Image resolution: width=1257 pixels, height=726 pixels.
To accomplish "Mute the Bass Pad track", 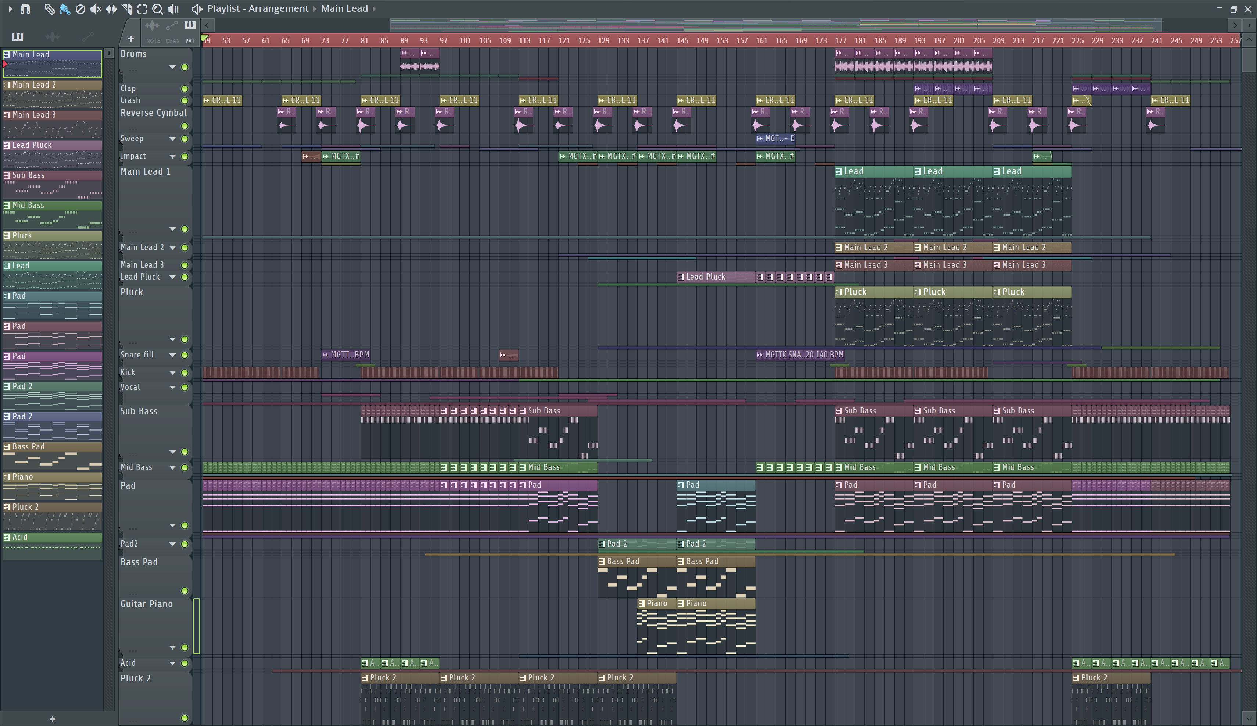I will [185, 591].
